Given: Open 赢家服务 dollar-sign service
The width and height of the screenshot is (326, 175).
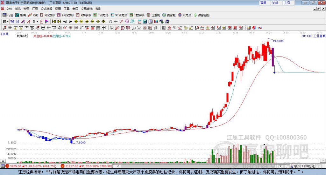Looking at the screenshot, I should pos(202,15).
